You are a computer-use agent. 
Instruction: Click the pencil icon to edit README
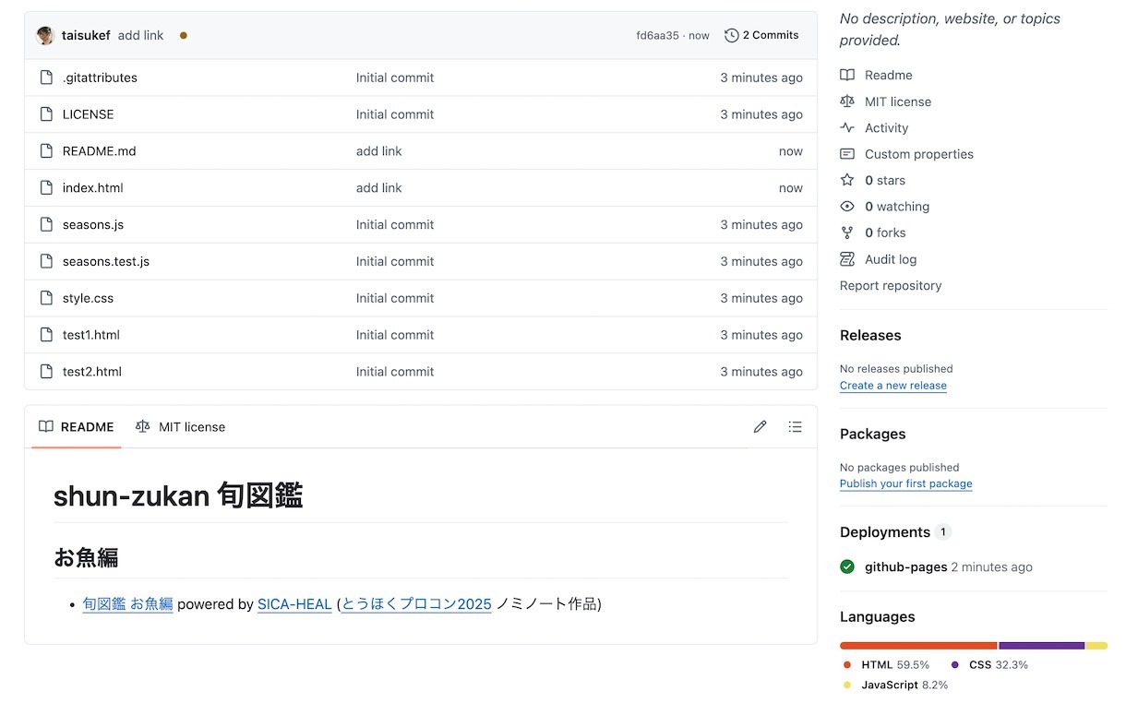760,426
